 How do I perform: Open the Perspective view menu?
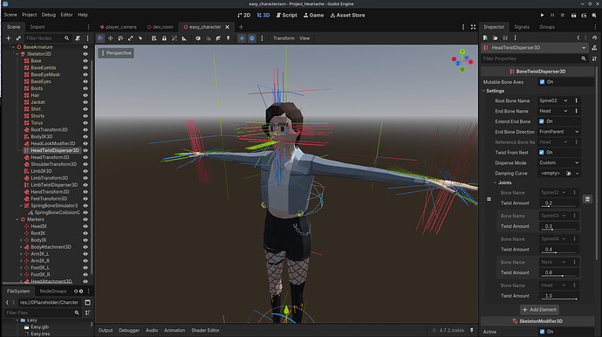[x=116, y=53]
